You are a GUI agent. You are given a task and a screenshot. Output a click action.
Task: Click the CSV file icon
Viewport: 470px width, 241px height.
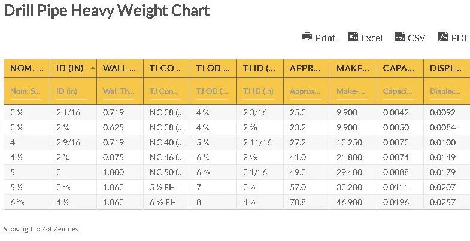pos(400,38)
